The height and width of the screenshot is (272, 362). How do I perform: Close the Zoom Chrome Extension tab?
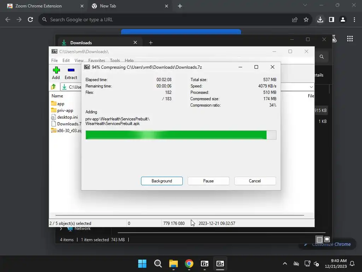82,6
